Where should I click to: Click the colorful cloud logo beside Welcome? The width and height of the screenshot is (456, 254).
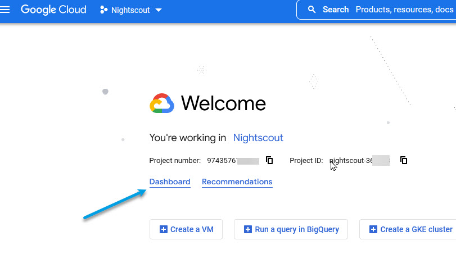click(162, 103)
